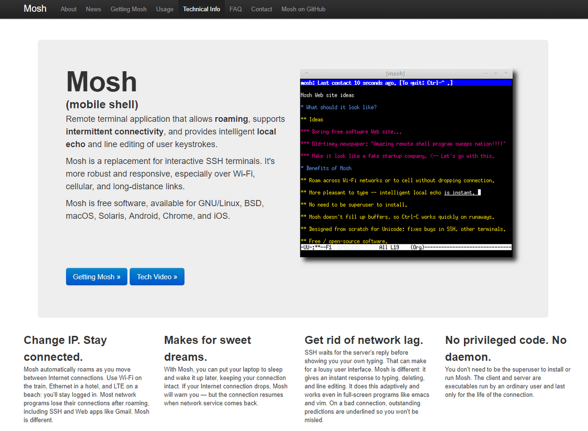
Task: Click the "(mobile shell)" subtitle
Action: pyautogui.click(x=102, y=104)
